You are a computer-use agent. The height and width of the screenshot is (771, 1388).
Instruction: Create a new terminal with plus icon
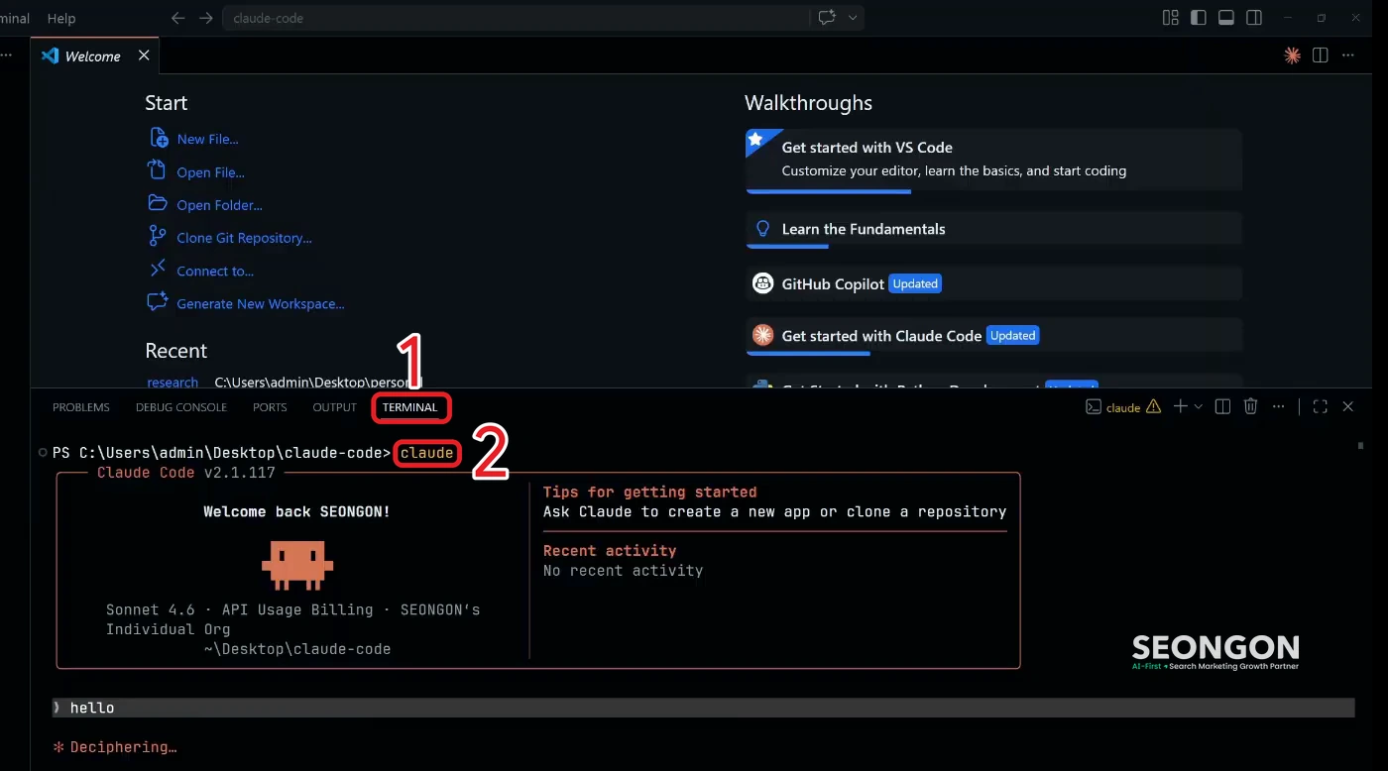1180,406
